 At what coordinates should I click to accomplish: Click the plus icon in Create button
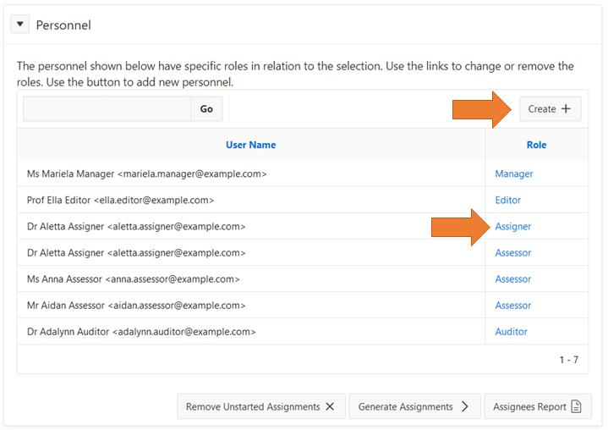coord(566,109)
